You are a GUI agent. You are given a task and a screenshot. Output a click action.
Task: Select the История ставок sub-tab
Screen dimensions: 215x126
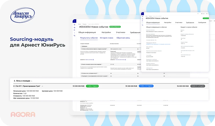click(106, 38)
